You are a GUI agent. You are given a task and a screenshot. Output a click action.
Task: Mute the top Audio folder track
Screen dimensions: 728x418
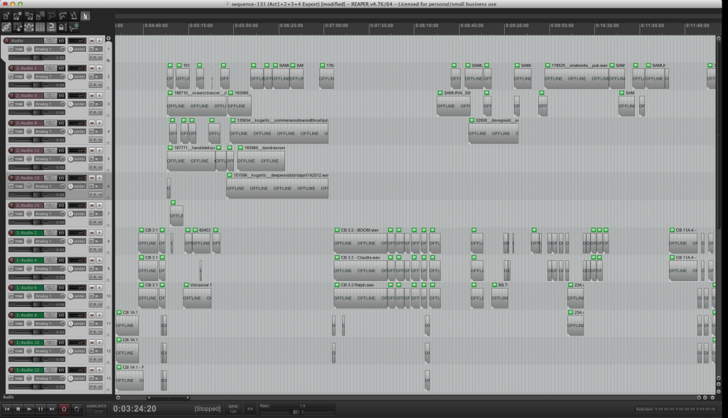[92, 41]
